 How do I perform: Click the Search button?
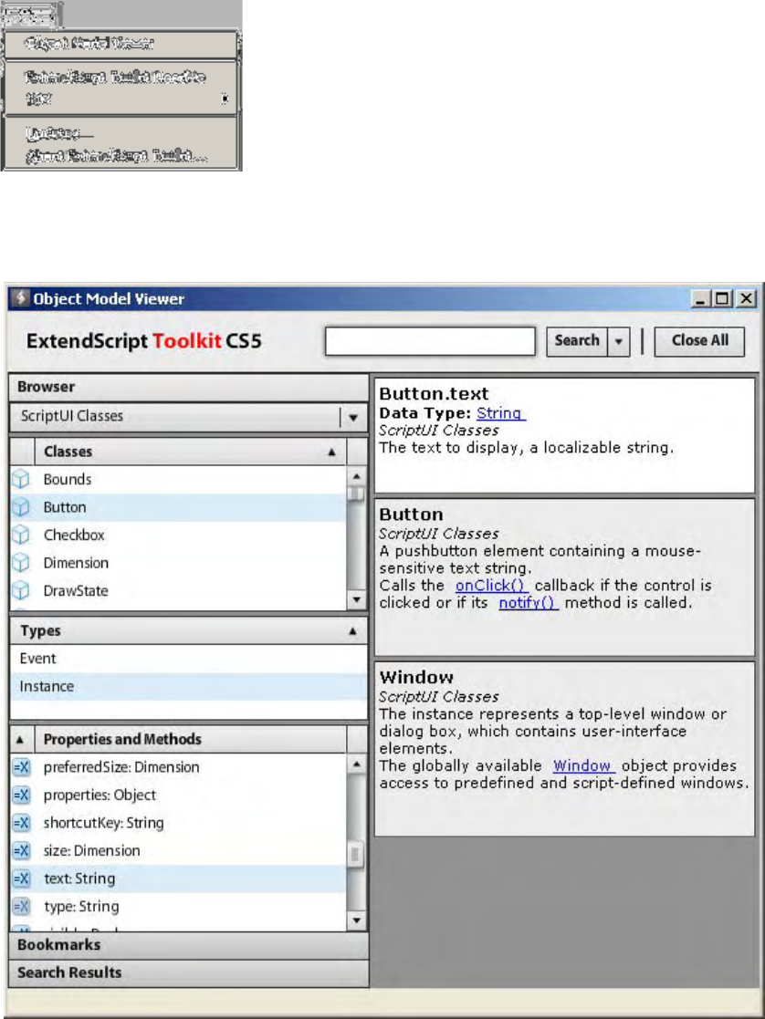(x=577, y=341)
